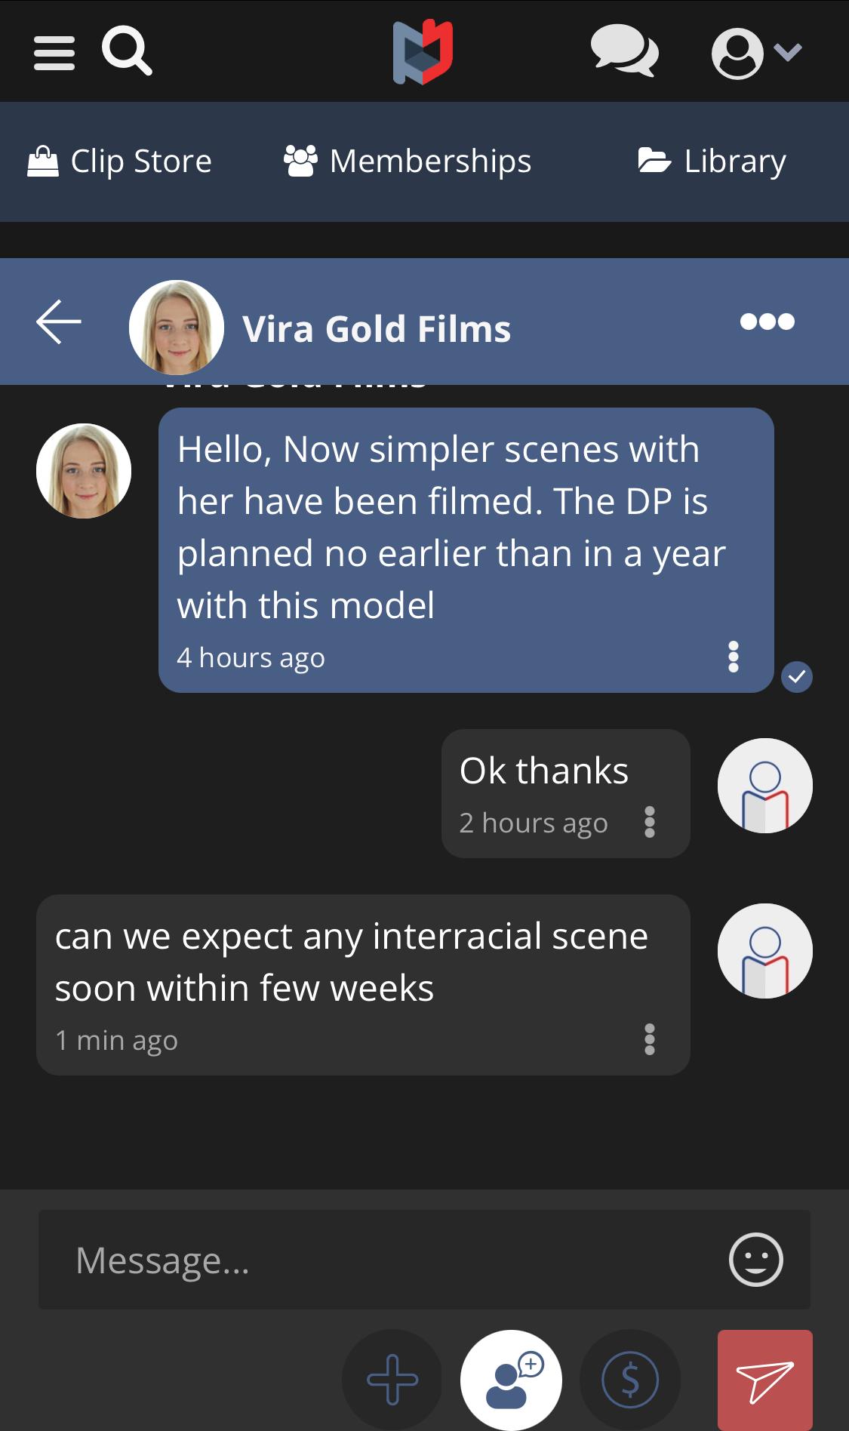Go to the site home logo

423,52
